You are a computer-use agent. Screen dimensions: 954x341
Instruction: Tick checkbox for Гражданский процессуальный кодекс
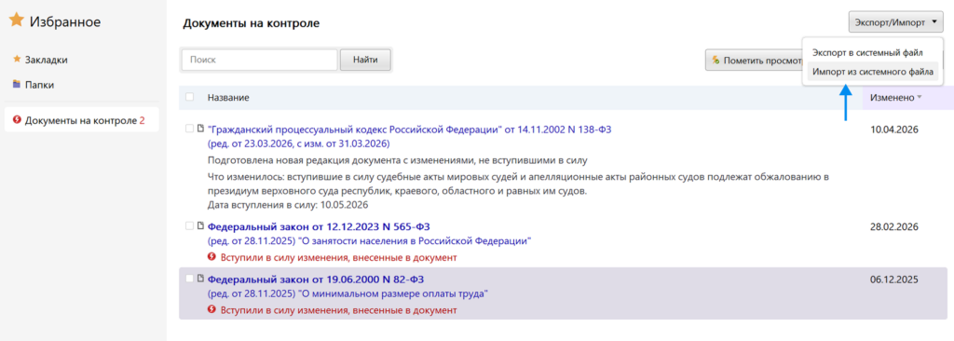coord(190,129)
